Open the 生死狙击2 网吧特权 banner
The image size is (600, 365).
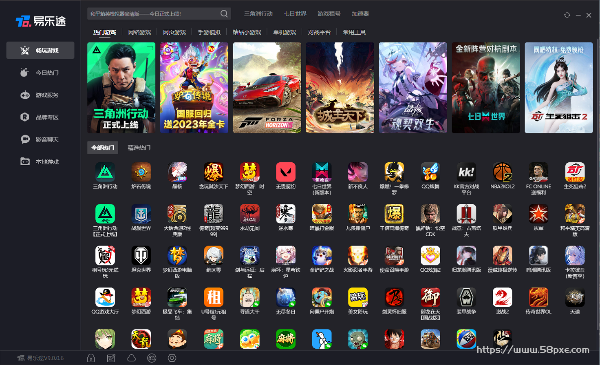(x=559, y=88)
